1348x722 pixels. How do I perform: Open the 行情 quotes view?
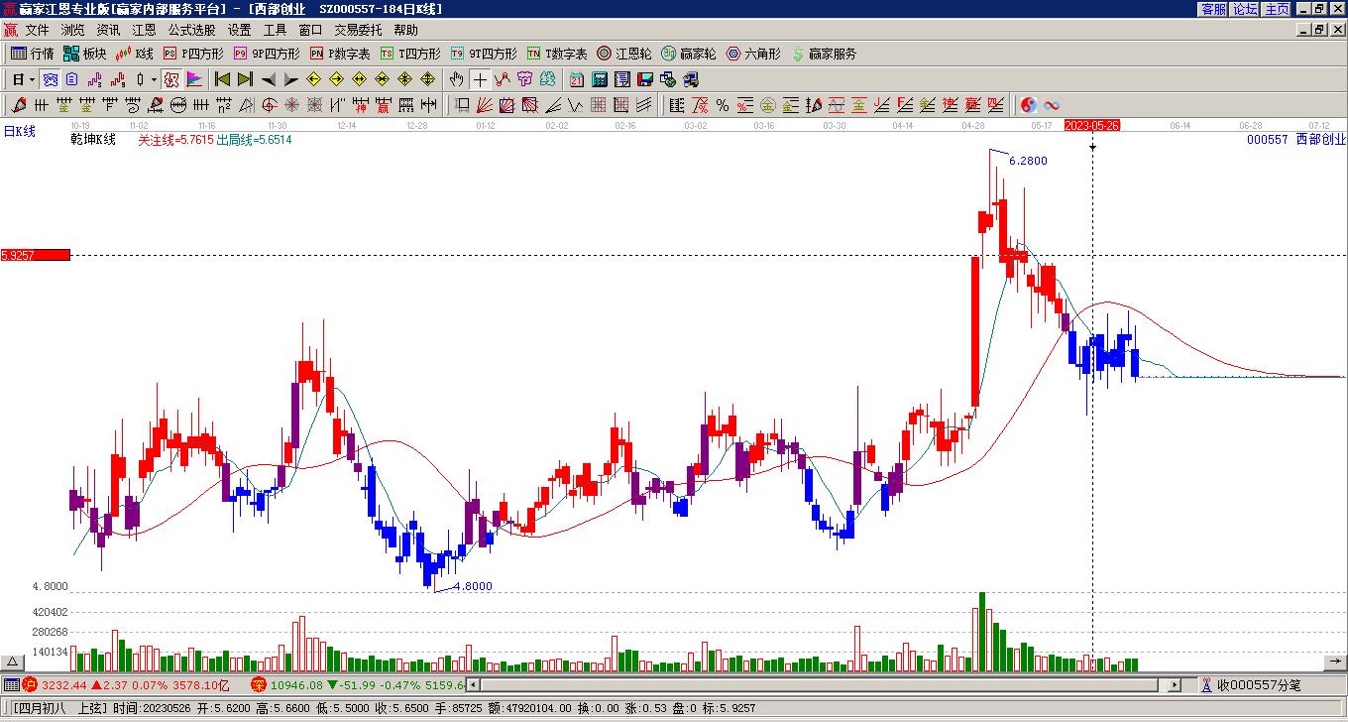point(33,54)
